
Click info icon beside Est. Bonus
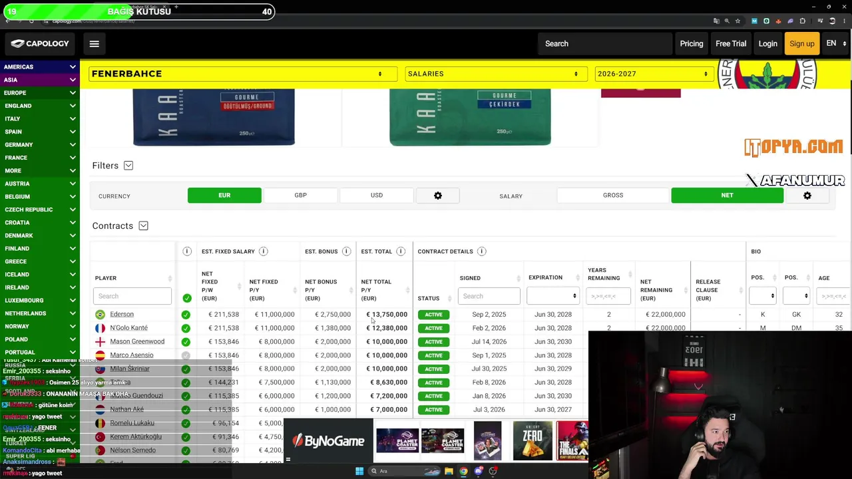(x=346, y=251)
